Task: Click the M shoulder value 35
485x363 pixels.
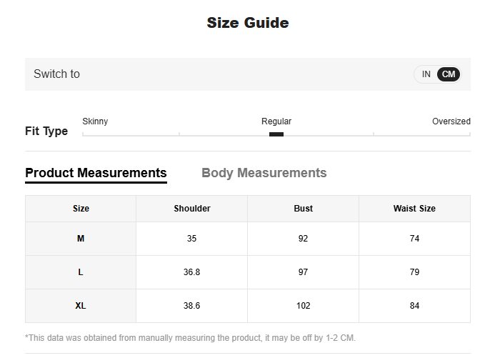Action: [x=191, y=239]
